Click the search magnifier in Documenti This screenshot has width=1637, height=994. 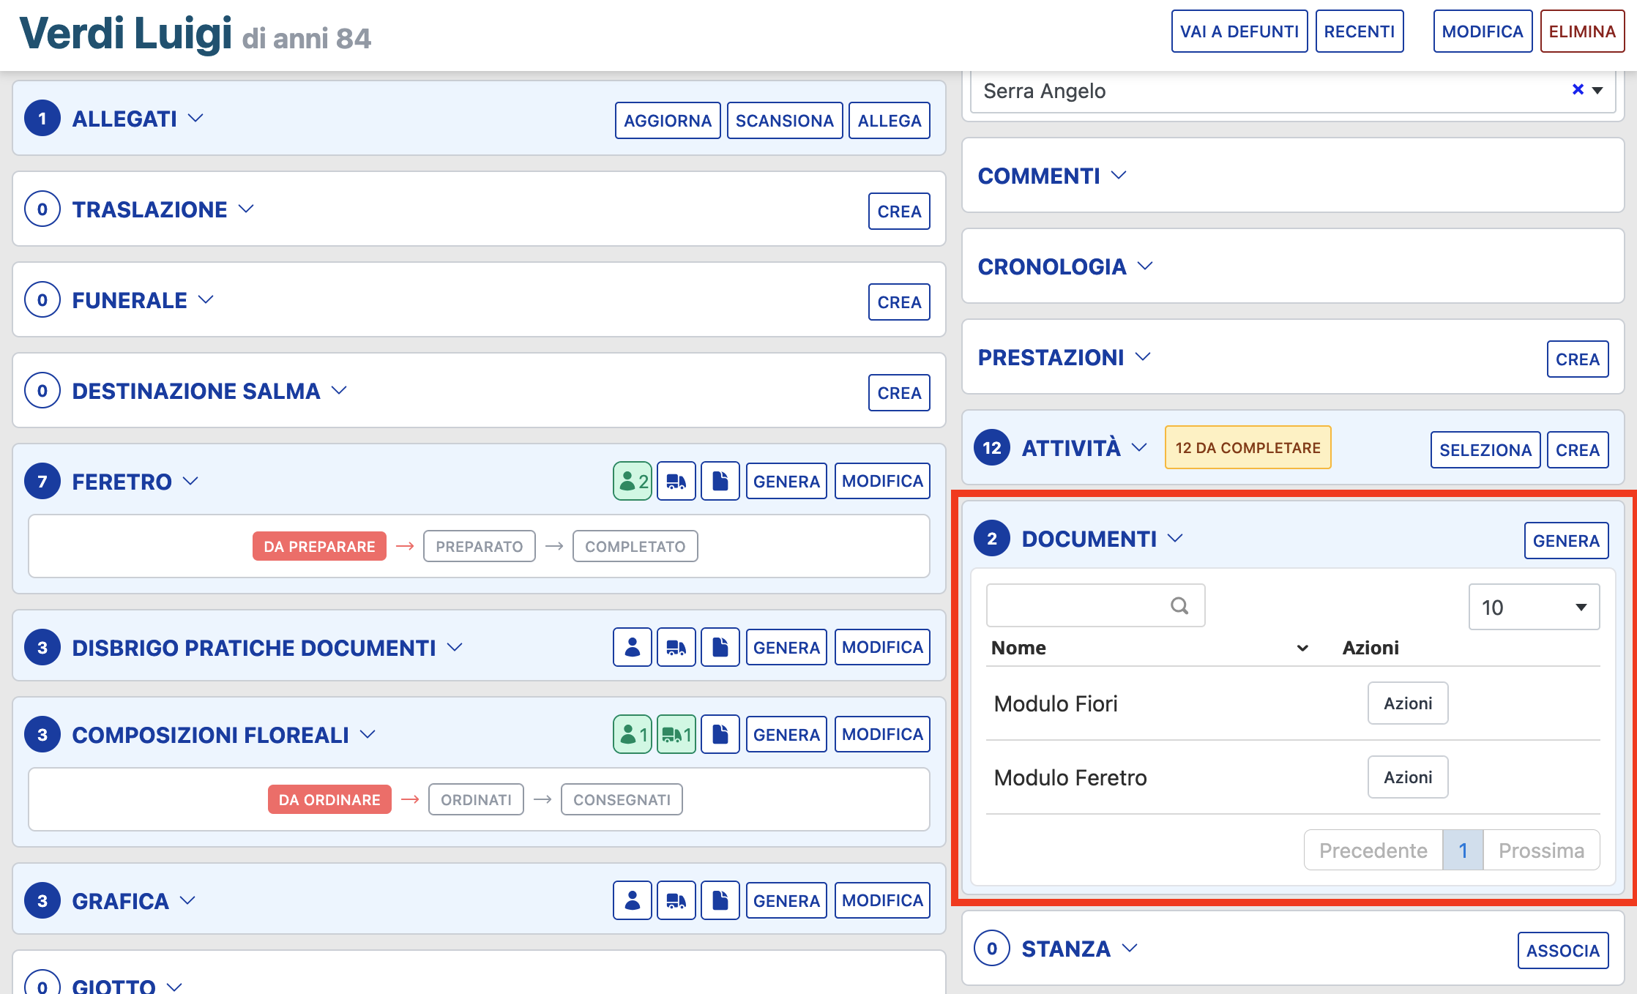pyautogui.click(x=1179, y=606)
